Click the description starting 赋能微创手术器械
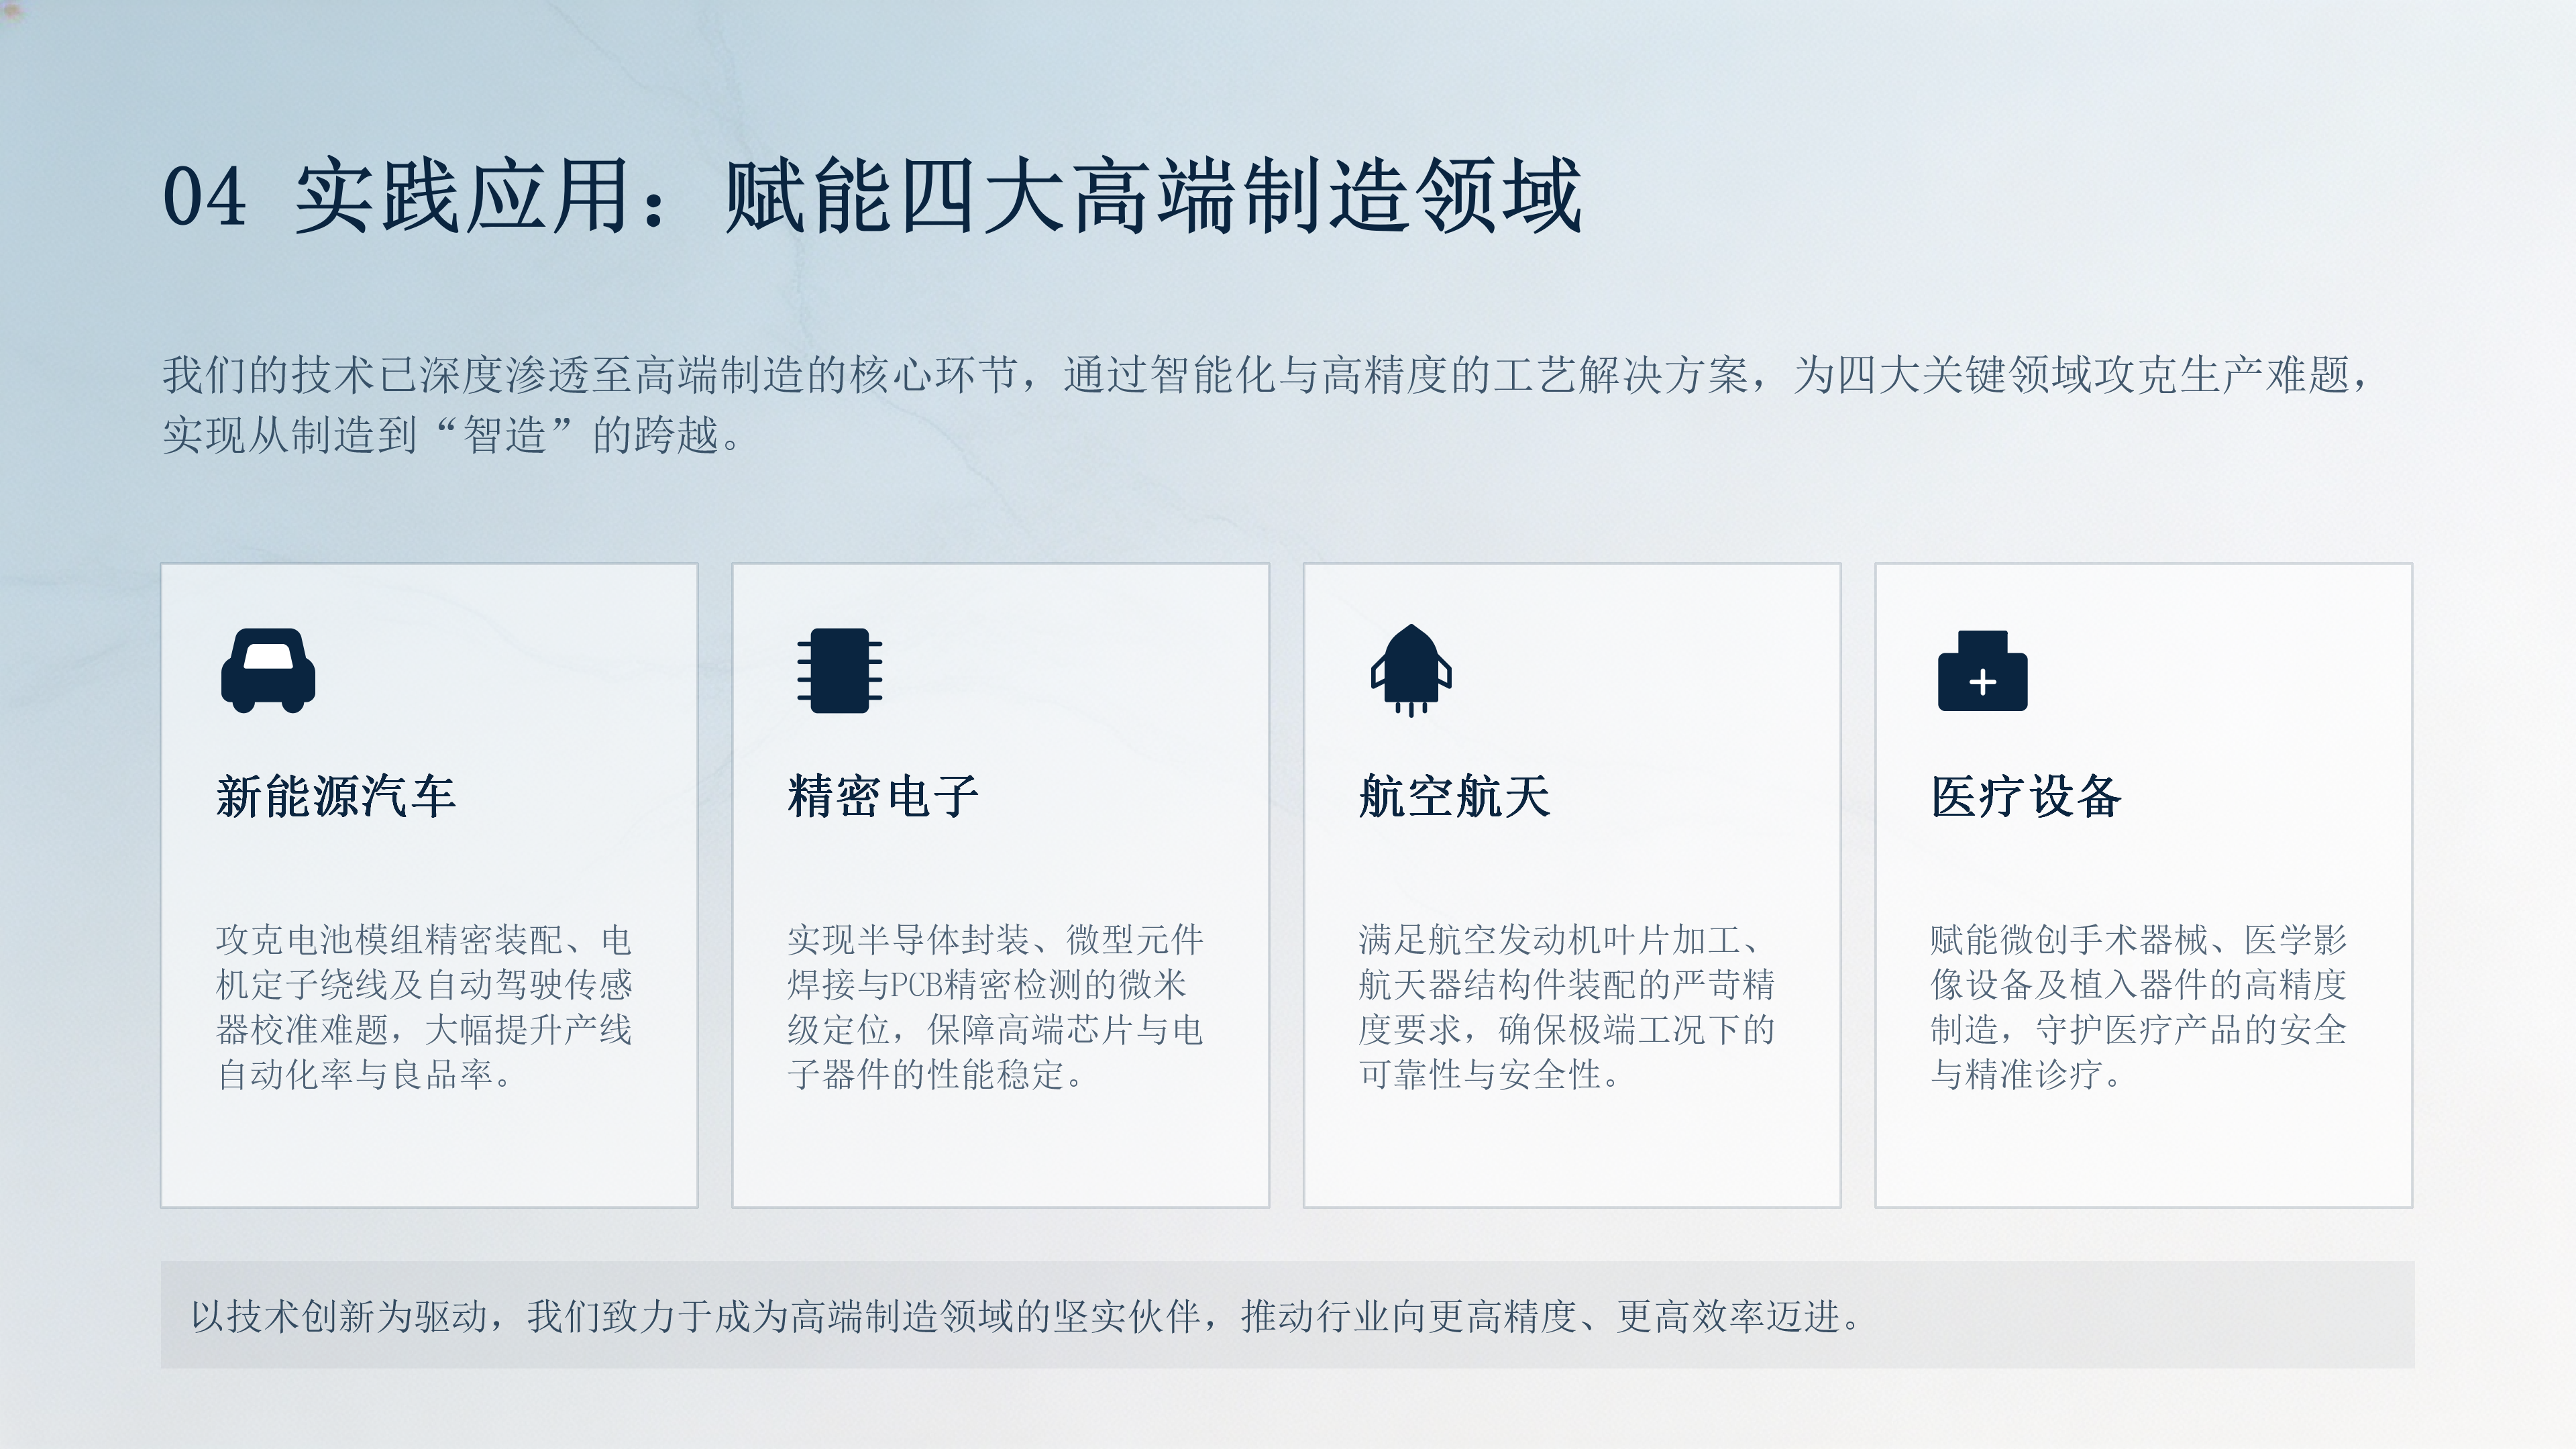The height and width of the screenshot is (1449, 2576). (2138, 1006)
